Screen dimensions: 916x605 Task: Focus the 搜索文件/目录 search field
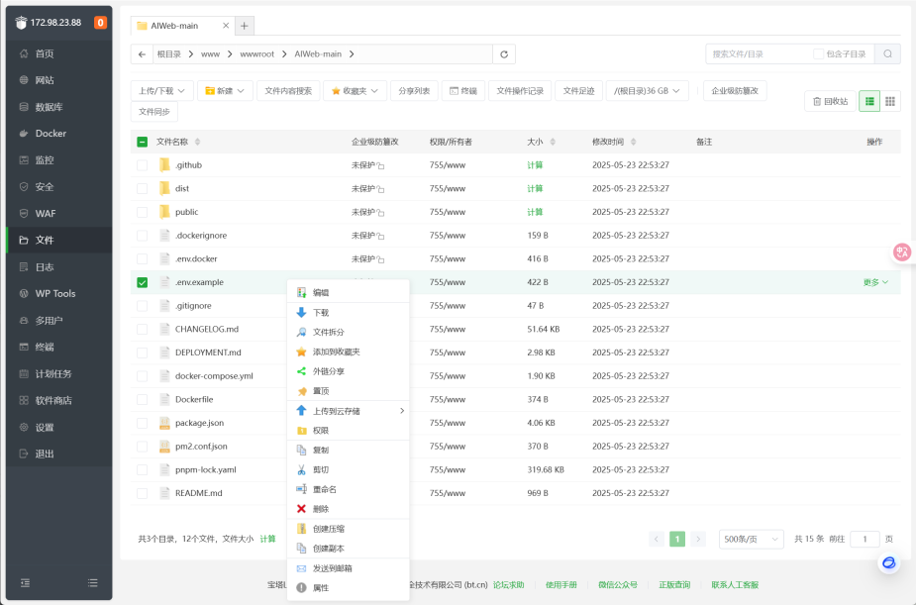758,54
